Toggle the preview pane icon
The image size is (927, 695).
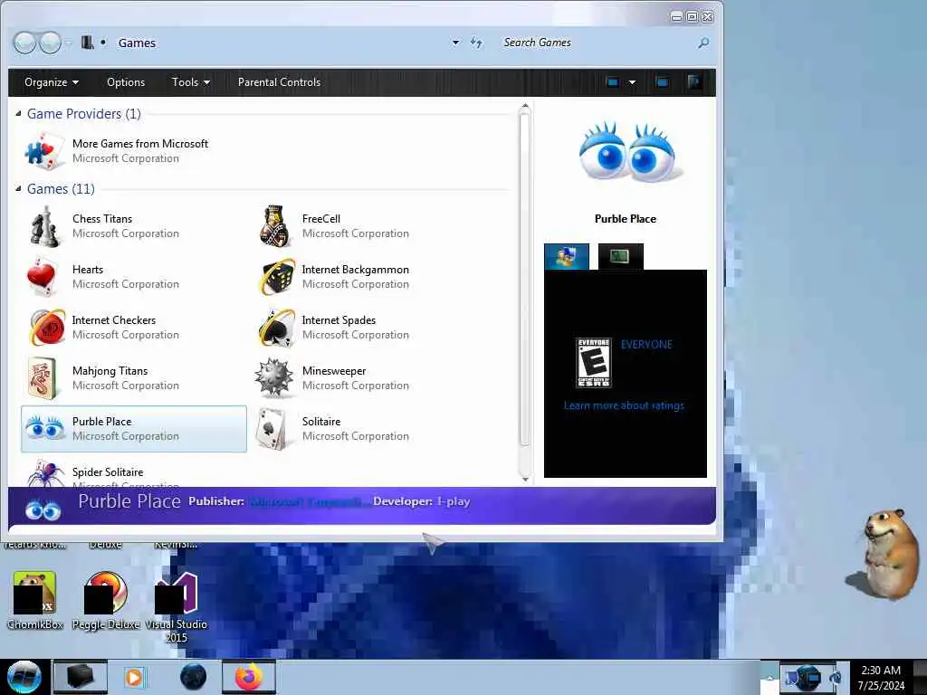click(662, 82)
